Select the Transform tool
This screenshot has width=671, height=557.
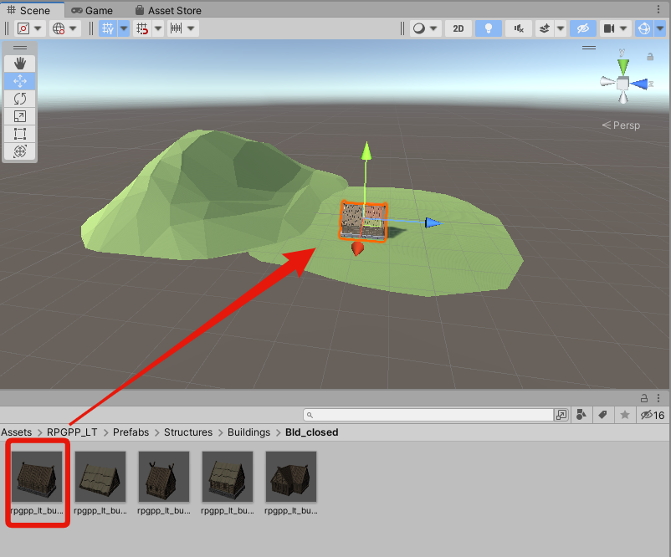(20, 151)
